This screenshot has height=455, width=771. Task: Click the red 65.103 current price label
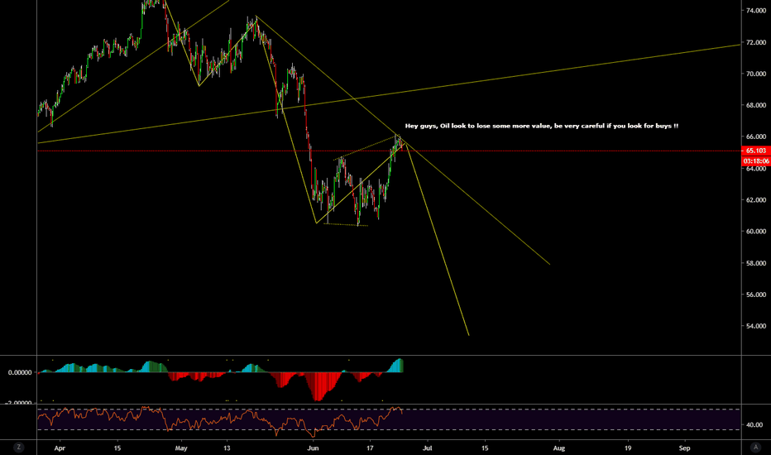pyautogui.click(x=756, y=151)
